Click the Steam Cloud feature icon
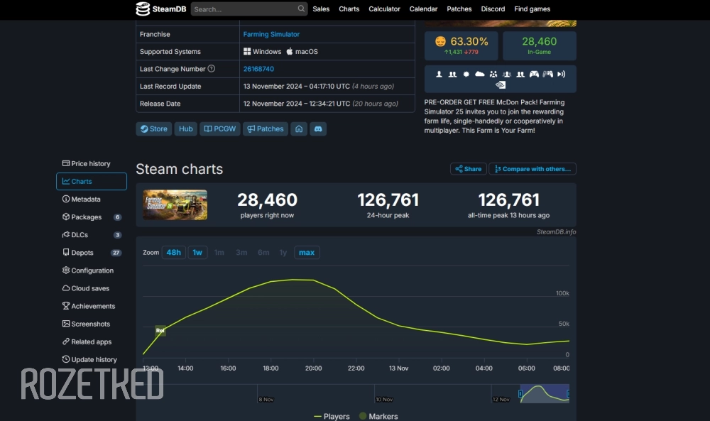This screenshot has height=421, width=710. (479, 74)
